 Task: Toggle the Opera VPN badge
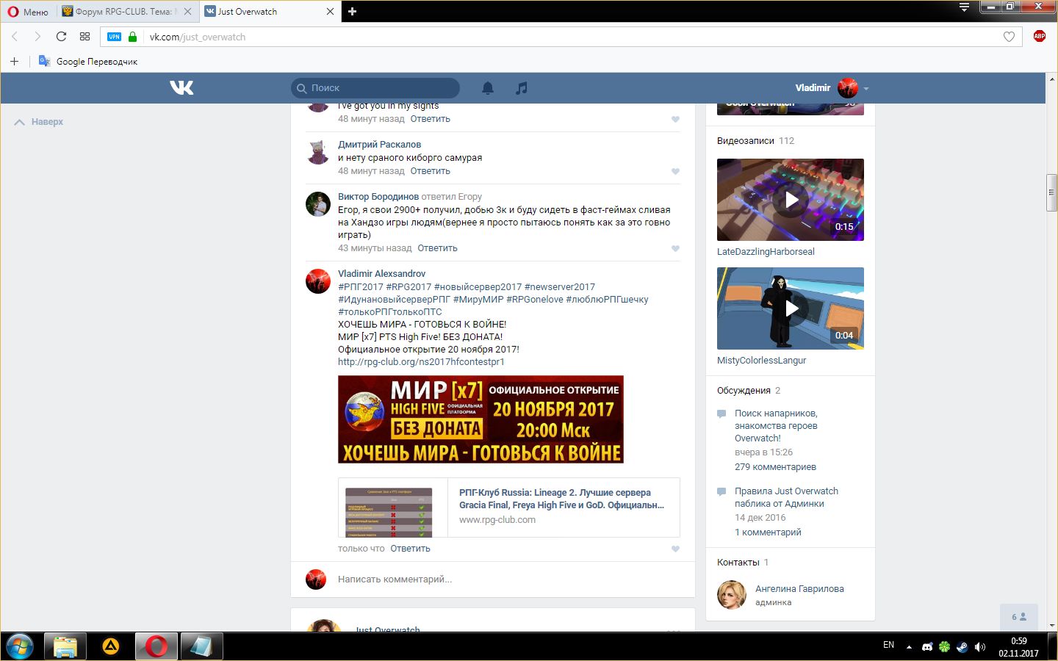[x=114, y=37]
